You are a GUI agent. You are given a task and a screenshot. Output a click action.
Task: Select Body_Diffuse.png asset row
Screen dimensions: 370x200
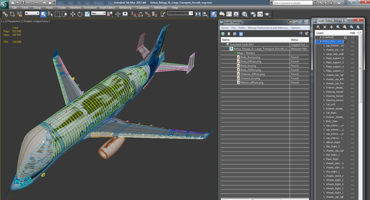click(265, 61)
